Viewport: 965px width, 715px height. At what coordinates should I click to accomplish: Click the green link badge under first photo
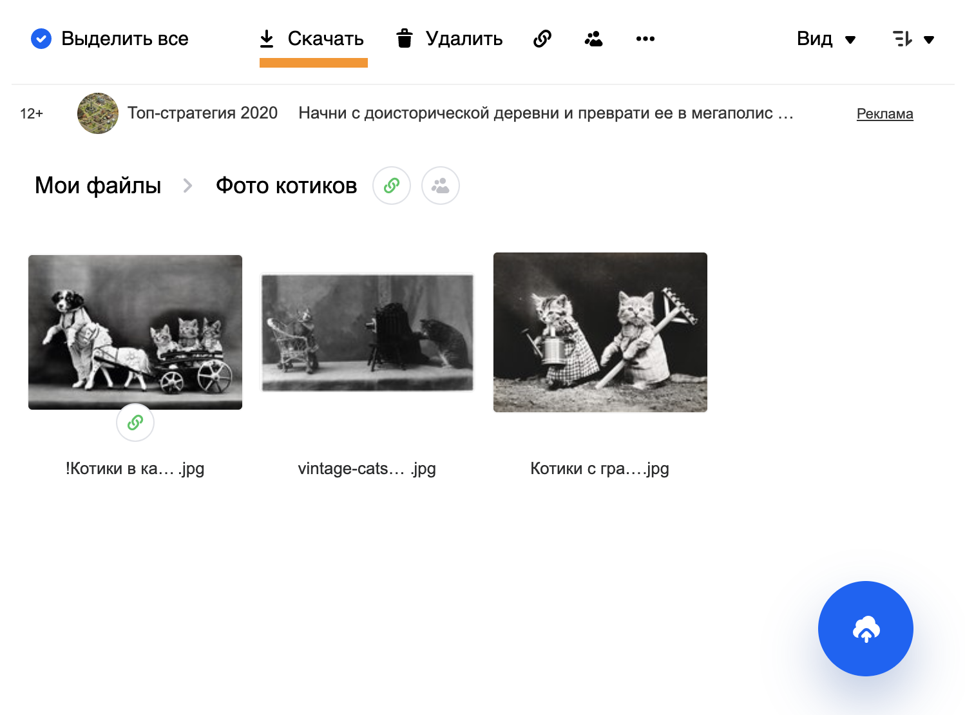pyautogui.click(x=135, y=423)
